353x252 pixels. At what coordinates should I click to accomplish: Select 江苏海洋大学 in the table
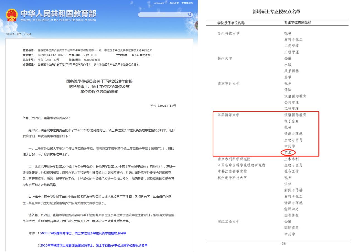228,115
